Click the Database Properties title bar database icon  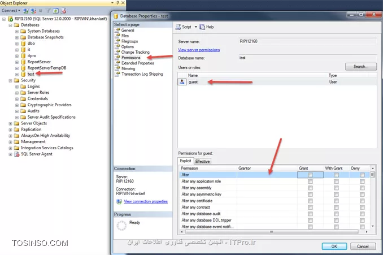point(116,16)
